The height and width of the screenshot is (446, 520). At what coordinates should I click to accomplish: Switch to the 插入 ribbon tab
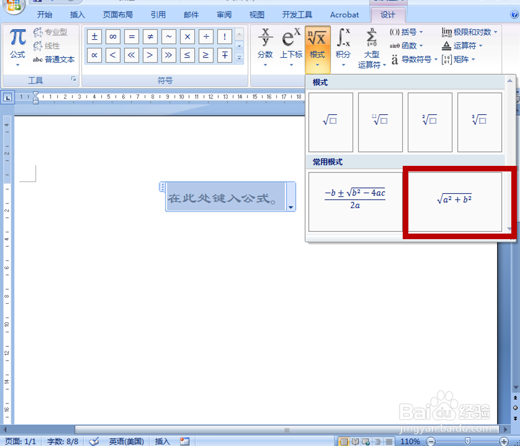click(77, 14)
